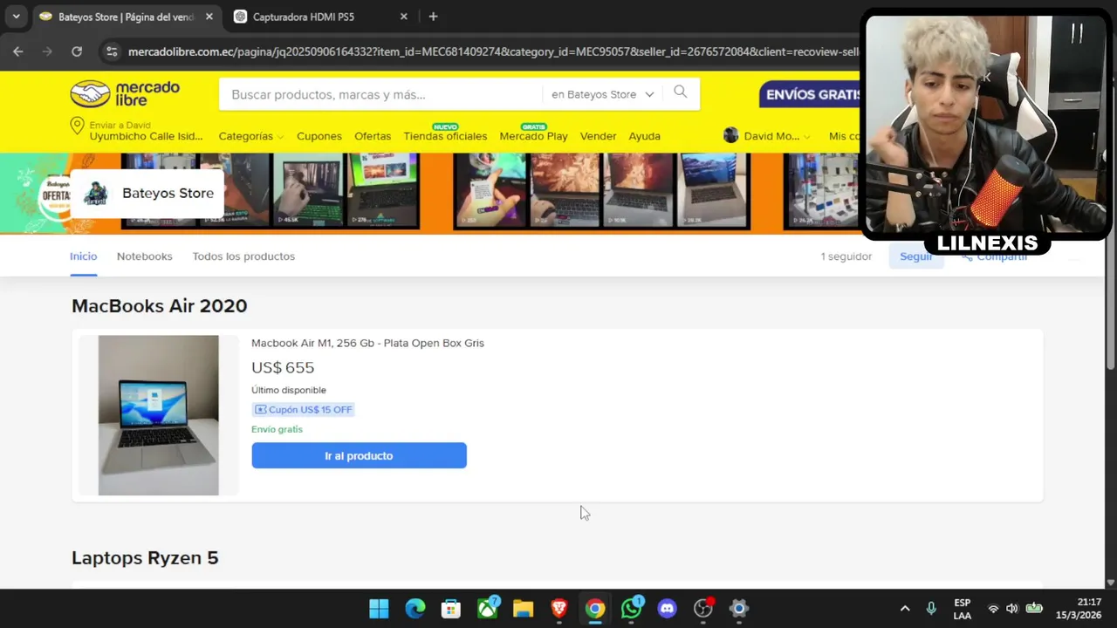Image resolution: width=1117 pixels, height=628 pixels.
Task: Open Mercado Play
Action: 533,136
